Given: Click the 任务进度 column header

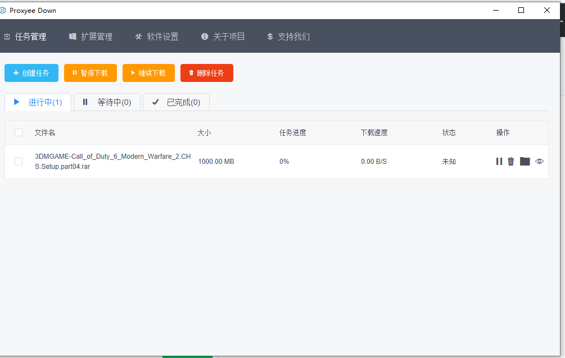Looking at the screenshot, I should (292, 133).
